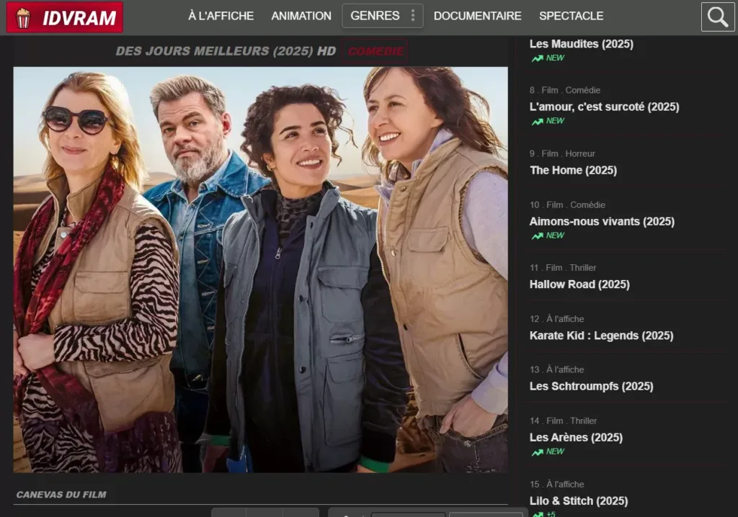Open the SPECTACLE category
The width and height of the screenshot is (738, 517).
(571, 16)
